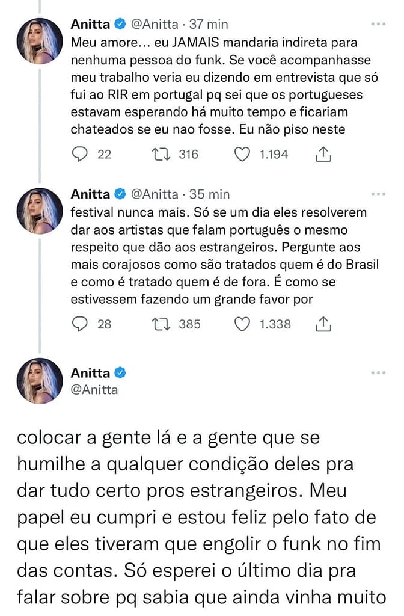
Task: Like the tweet with 1.338 likes
Action: pos(242,324)
